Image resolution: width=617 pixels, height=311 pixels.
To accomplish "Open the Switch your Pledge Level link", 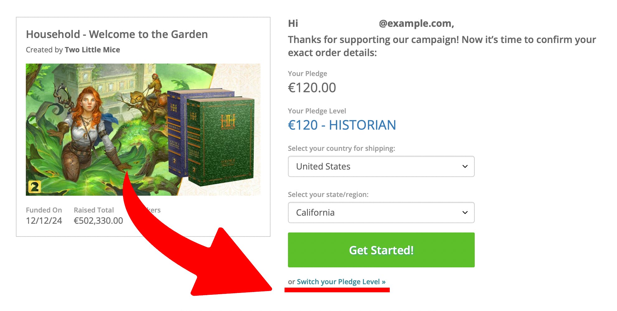I will (x=341, y=282).
